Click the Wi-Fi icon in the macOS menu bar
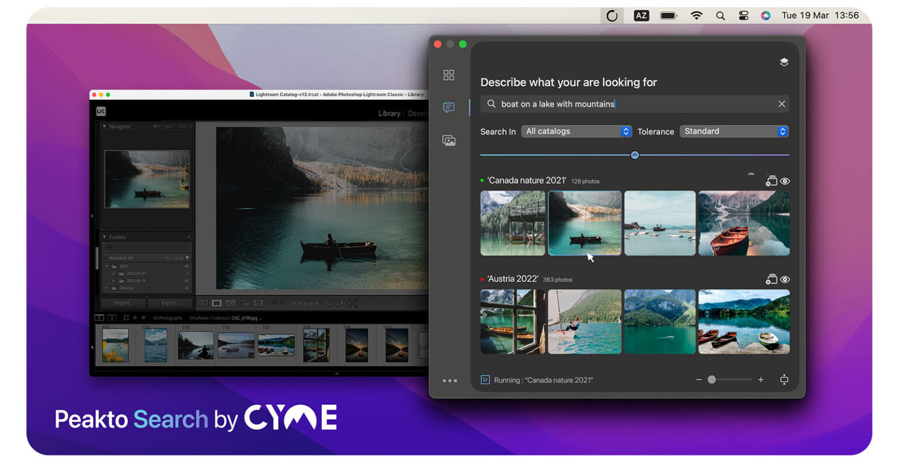Image resolution: width=897 pixels, height=462 pixels. click(696, 16)
